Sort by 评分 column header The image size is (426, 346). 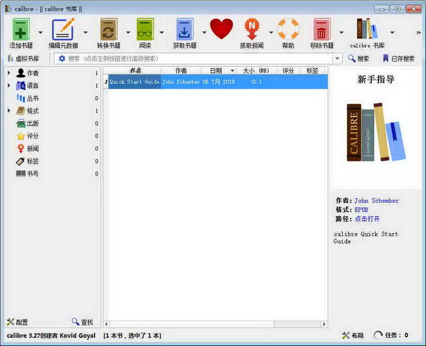(x=288, y=70)
